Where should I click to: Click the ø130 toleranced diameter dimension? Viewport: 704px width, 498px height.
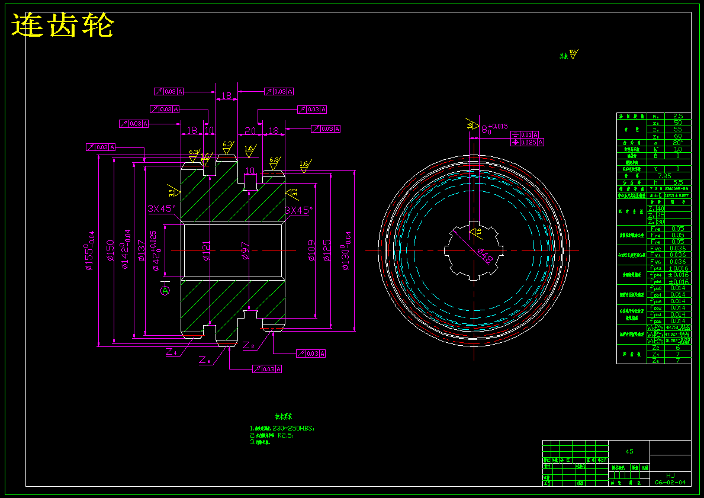(346, 250)
